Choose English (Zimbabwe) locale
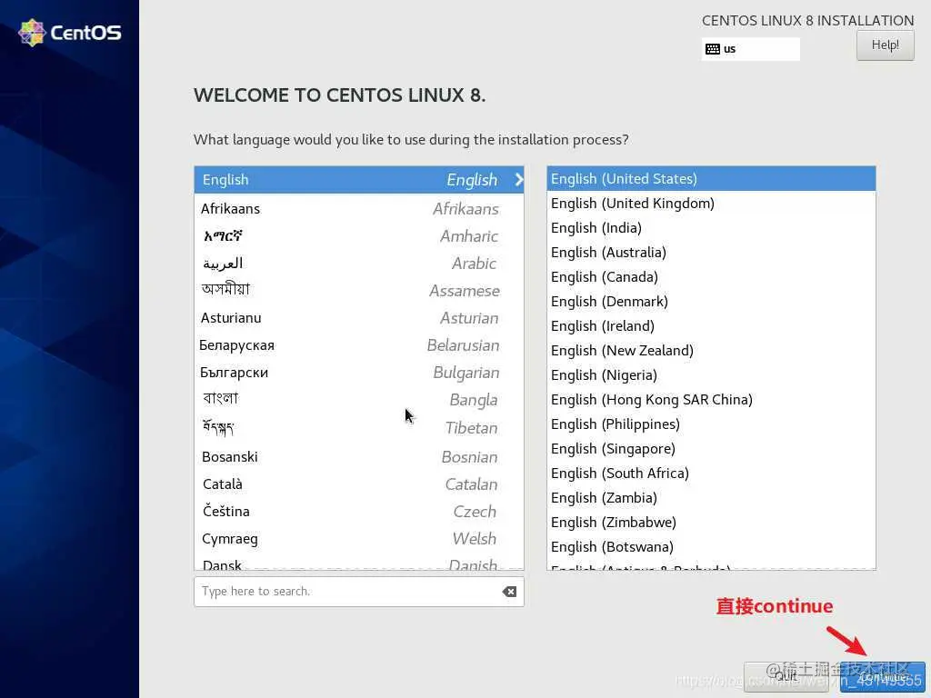931x698 pixels. (711, 523)
